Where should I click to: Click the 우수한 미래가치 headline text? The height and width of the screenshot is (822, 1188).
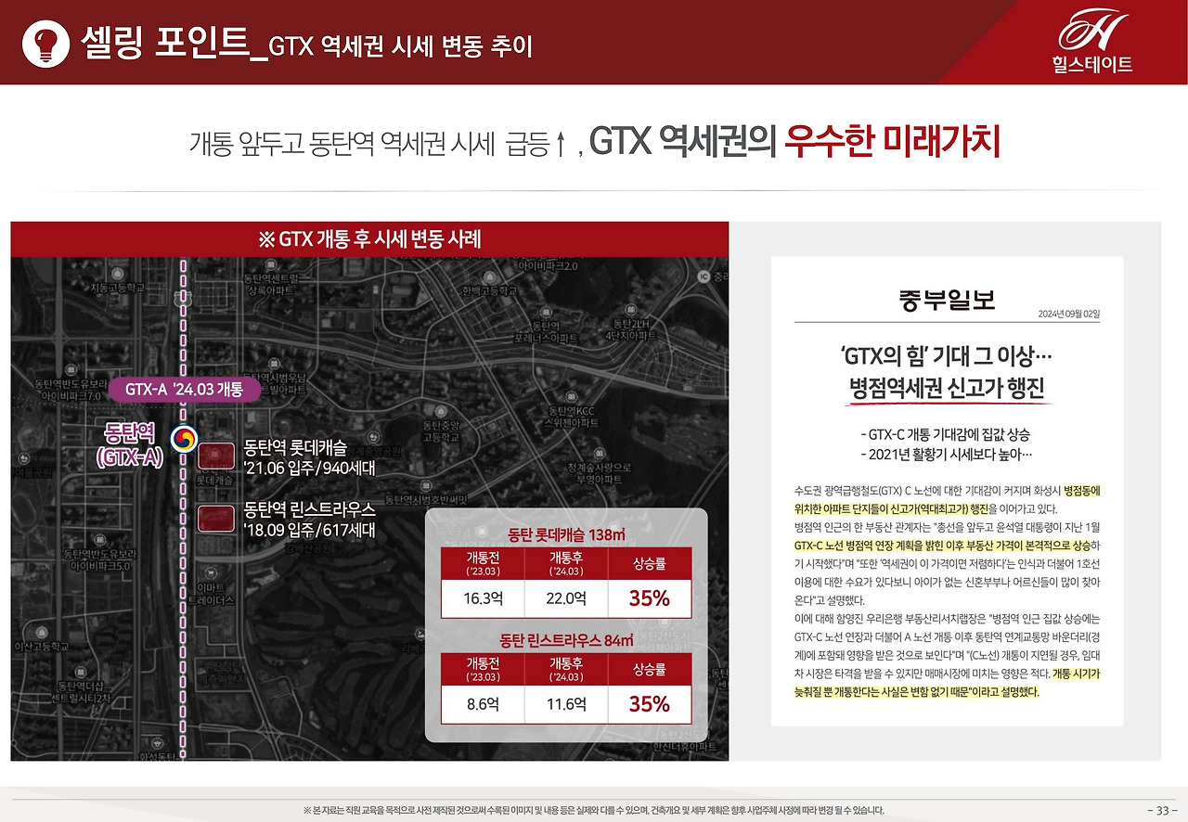[892, 142]
